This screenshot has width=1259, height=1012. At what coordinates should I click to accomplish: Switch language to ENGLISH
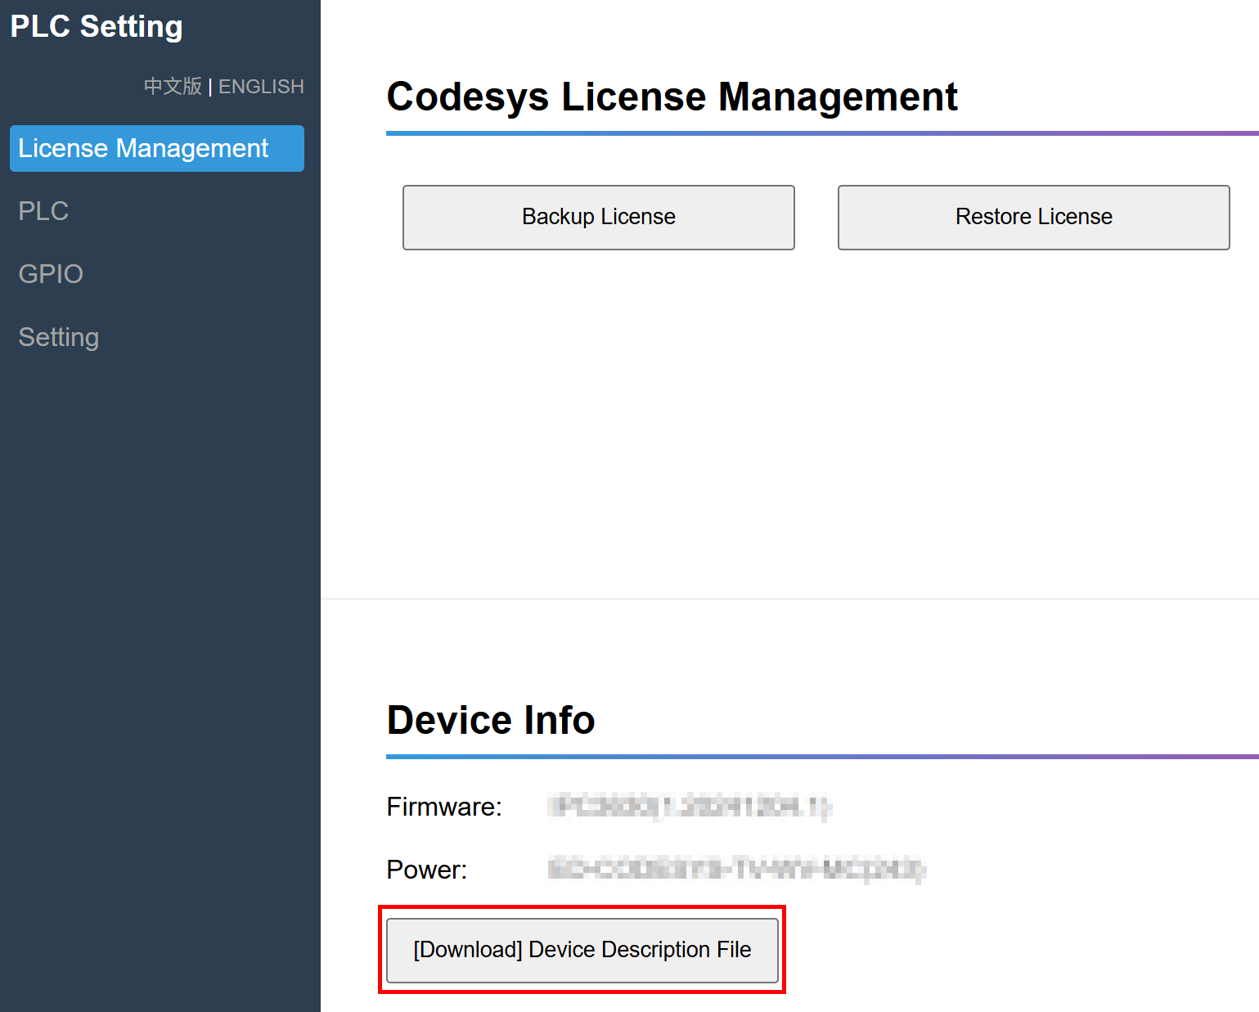261,87
